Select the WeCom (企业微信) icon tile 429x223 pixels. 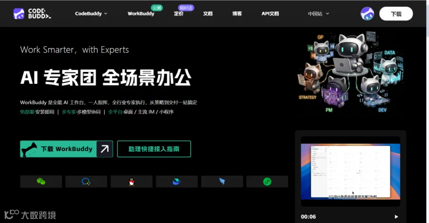pos(86,182)
